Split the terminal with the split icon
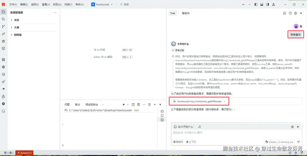Viewport: 307px width, 156px height. point(133,104)
